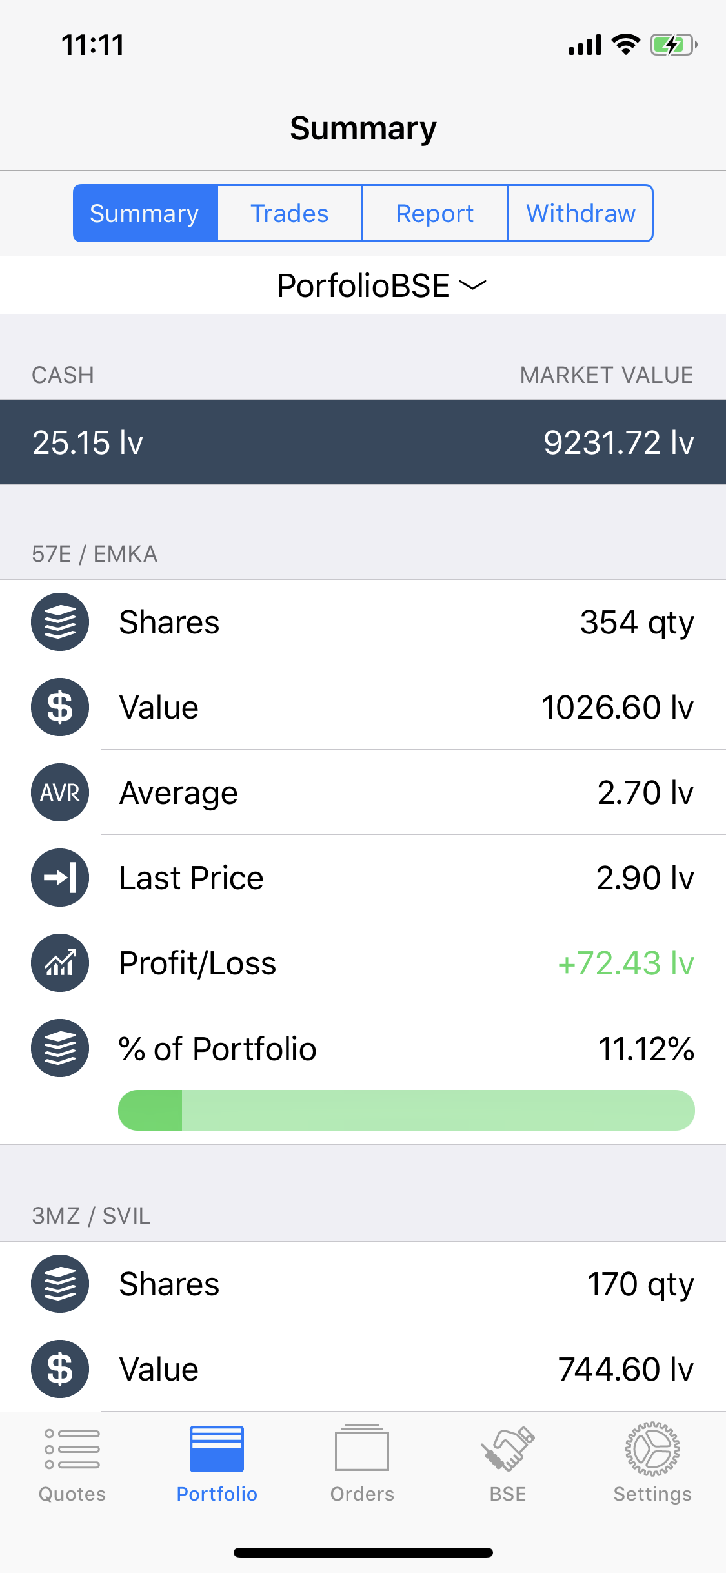
Task: Open the Settings gear icon
Action: (652, 1450)
